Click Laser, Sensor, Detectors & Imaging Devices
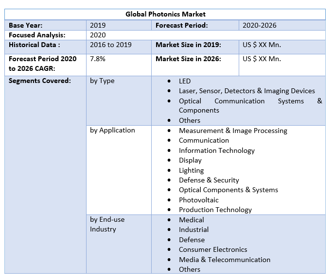The height and width of the screenshot is (280, 334). point(246,91)
